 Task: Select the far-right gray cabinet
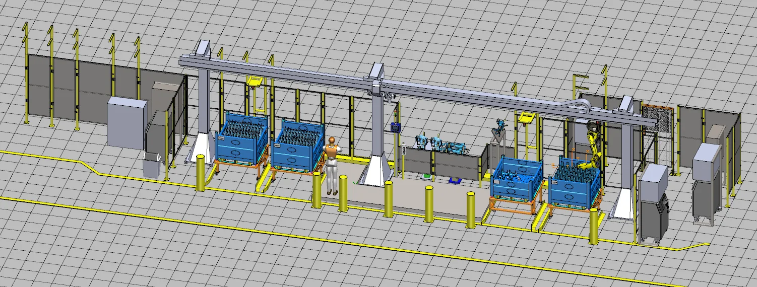[708, 183]
